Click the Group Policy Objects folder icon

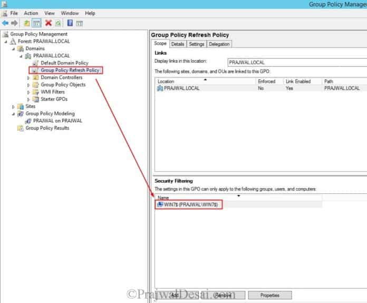click(x=35, y=85)
